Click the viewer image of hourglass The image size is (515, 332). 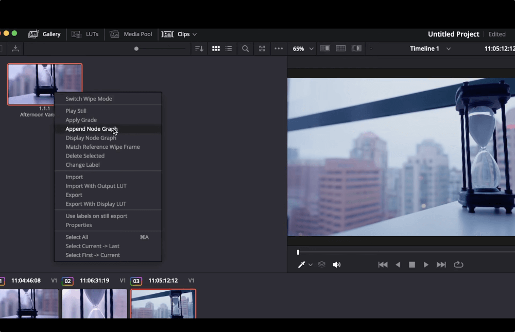click(401, 157)
